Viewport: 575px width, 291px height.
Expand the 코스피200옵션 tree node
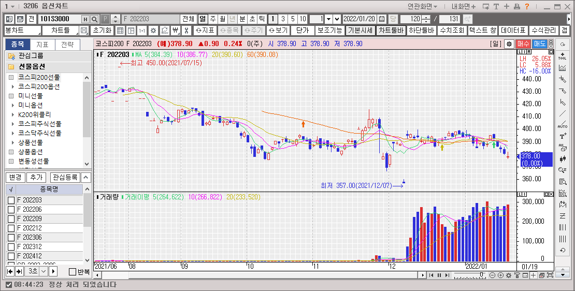coord(13,87)
